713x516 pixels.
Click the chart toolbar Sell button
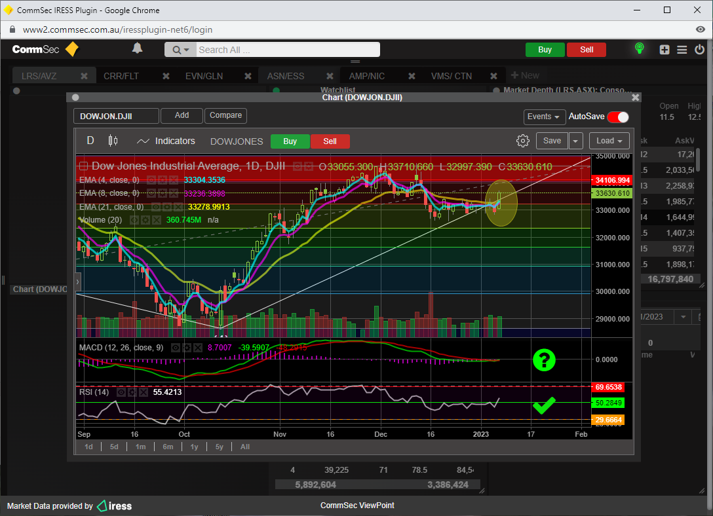pos(330,141)
